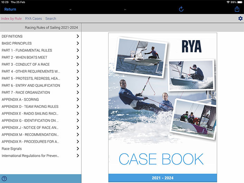The width and height of the screenshot is (244, 183).
Task: Expand Part 5 Protests chevron
Action: pyautogui.click(x=78, y=79)
